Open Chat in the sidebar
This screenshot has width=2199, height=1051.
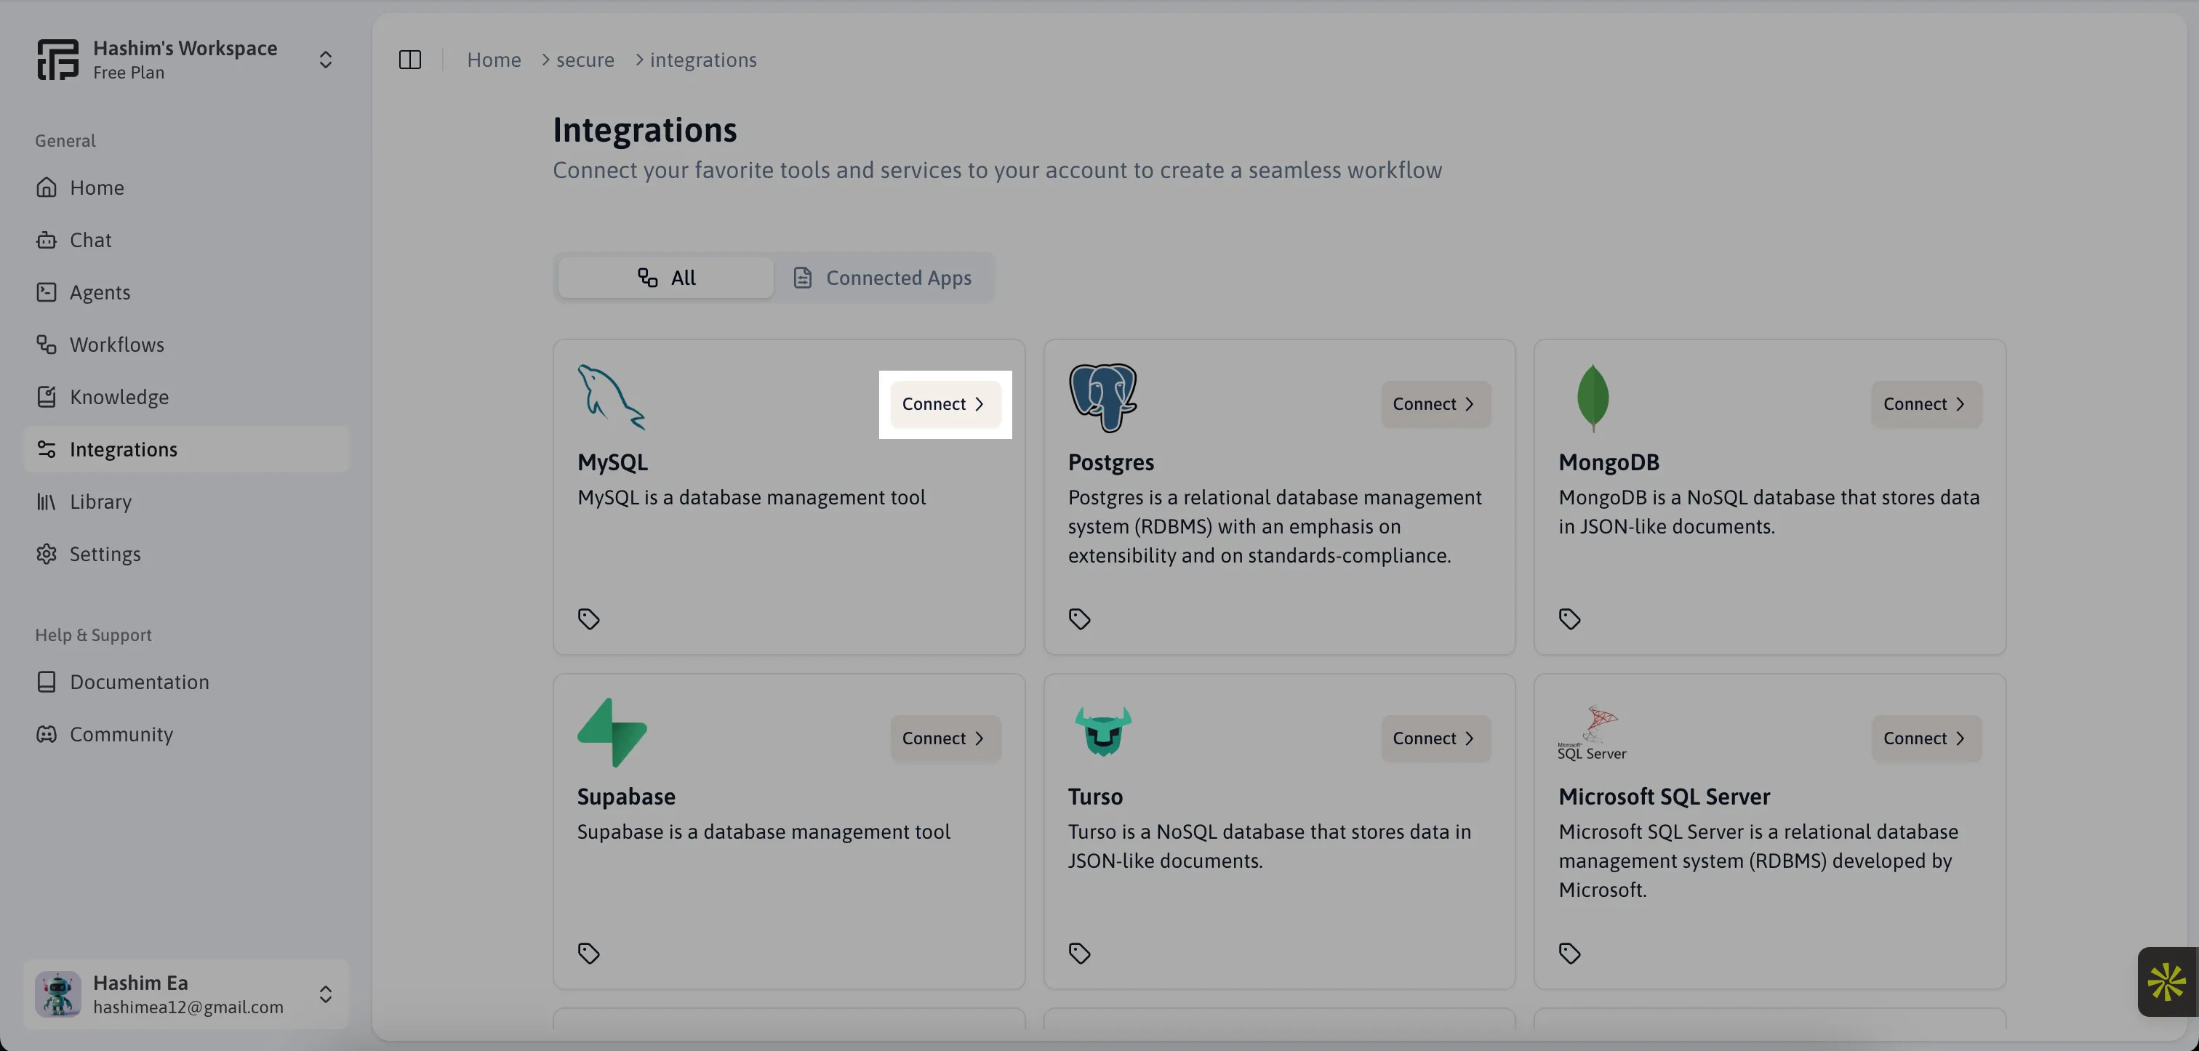pos(186,240)
